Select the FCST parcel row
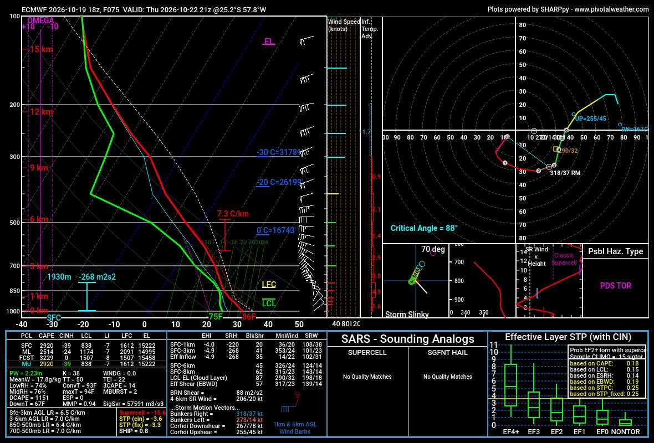This screenshot has width=654, height=443. click(x=87, y=358)
